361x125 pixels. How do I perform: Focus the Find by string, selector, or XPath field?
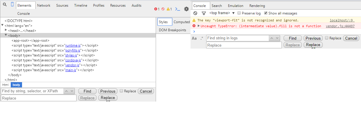click(x=32, y=91)
